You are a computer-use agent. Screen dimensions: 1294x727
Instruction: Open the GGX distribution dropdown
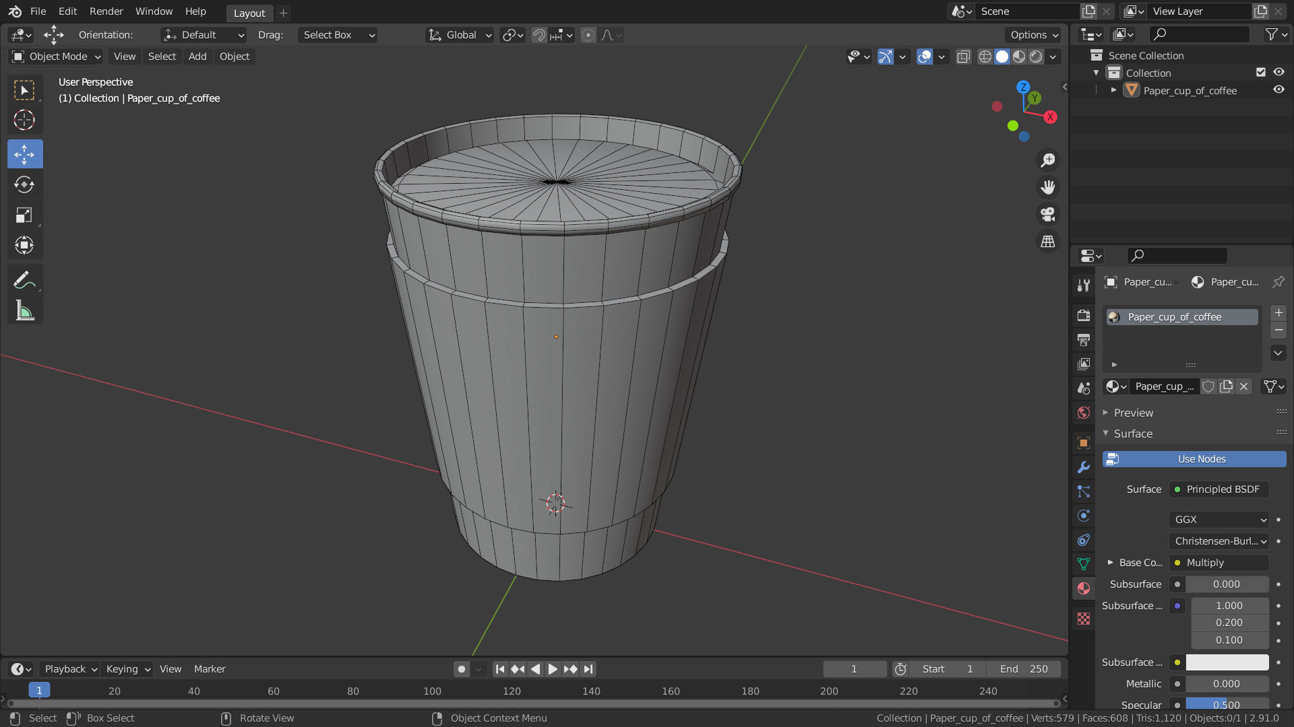coord(1219,520)
